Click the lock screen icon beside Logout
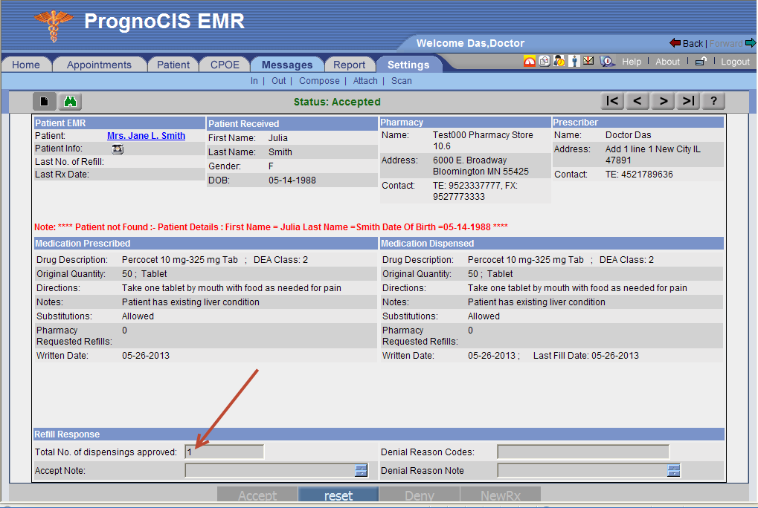 point(701,61)
